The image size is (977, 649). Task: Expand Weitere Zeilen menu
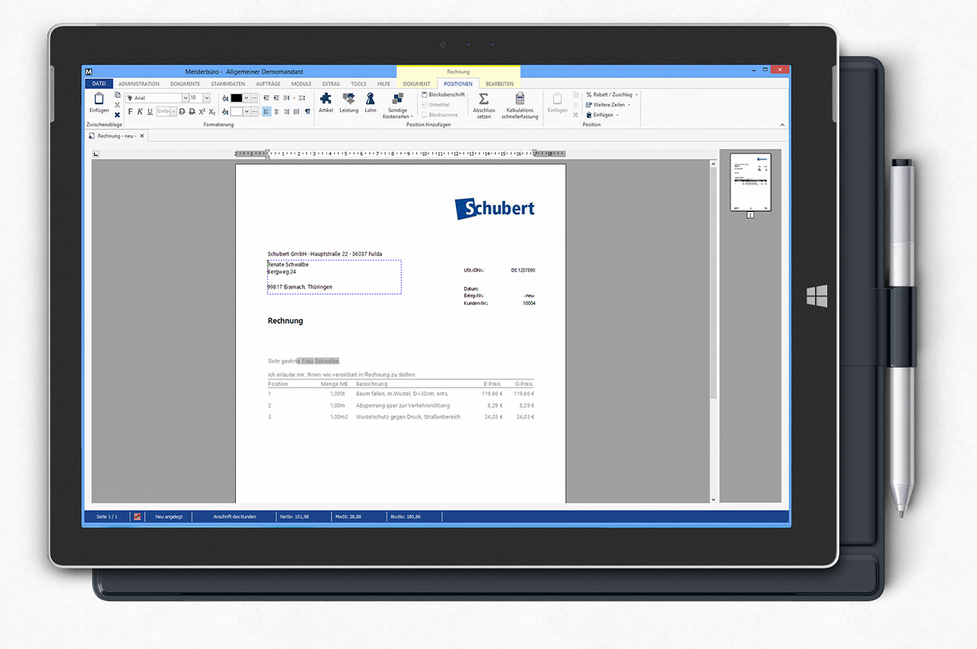pos(607,105)
